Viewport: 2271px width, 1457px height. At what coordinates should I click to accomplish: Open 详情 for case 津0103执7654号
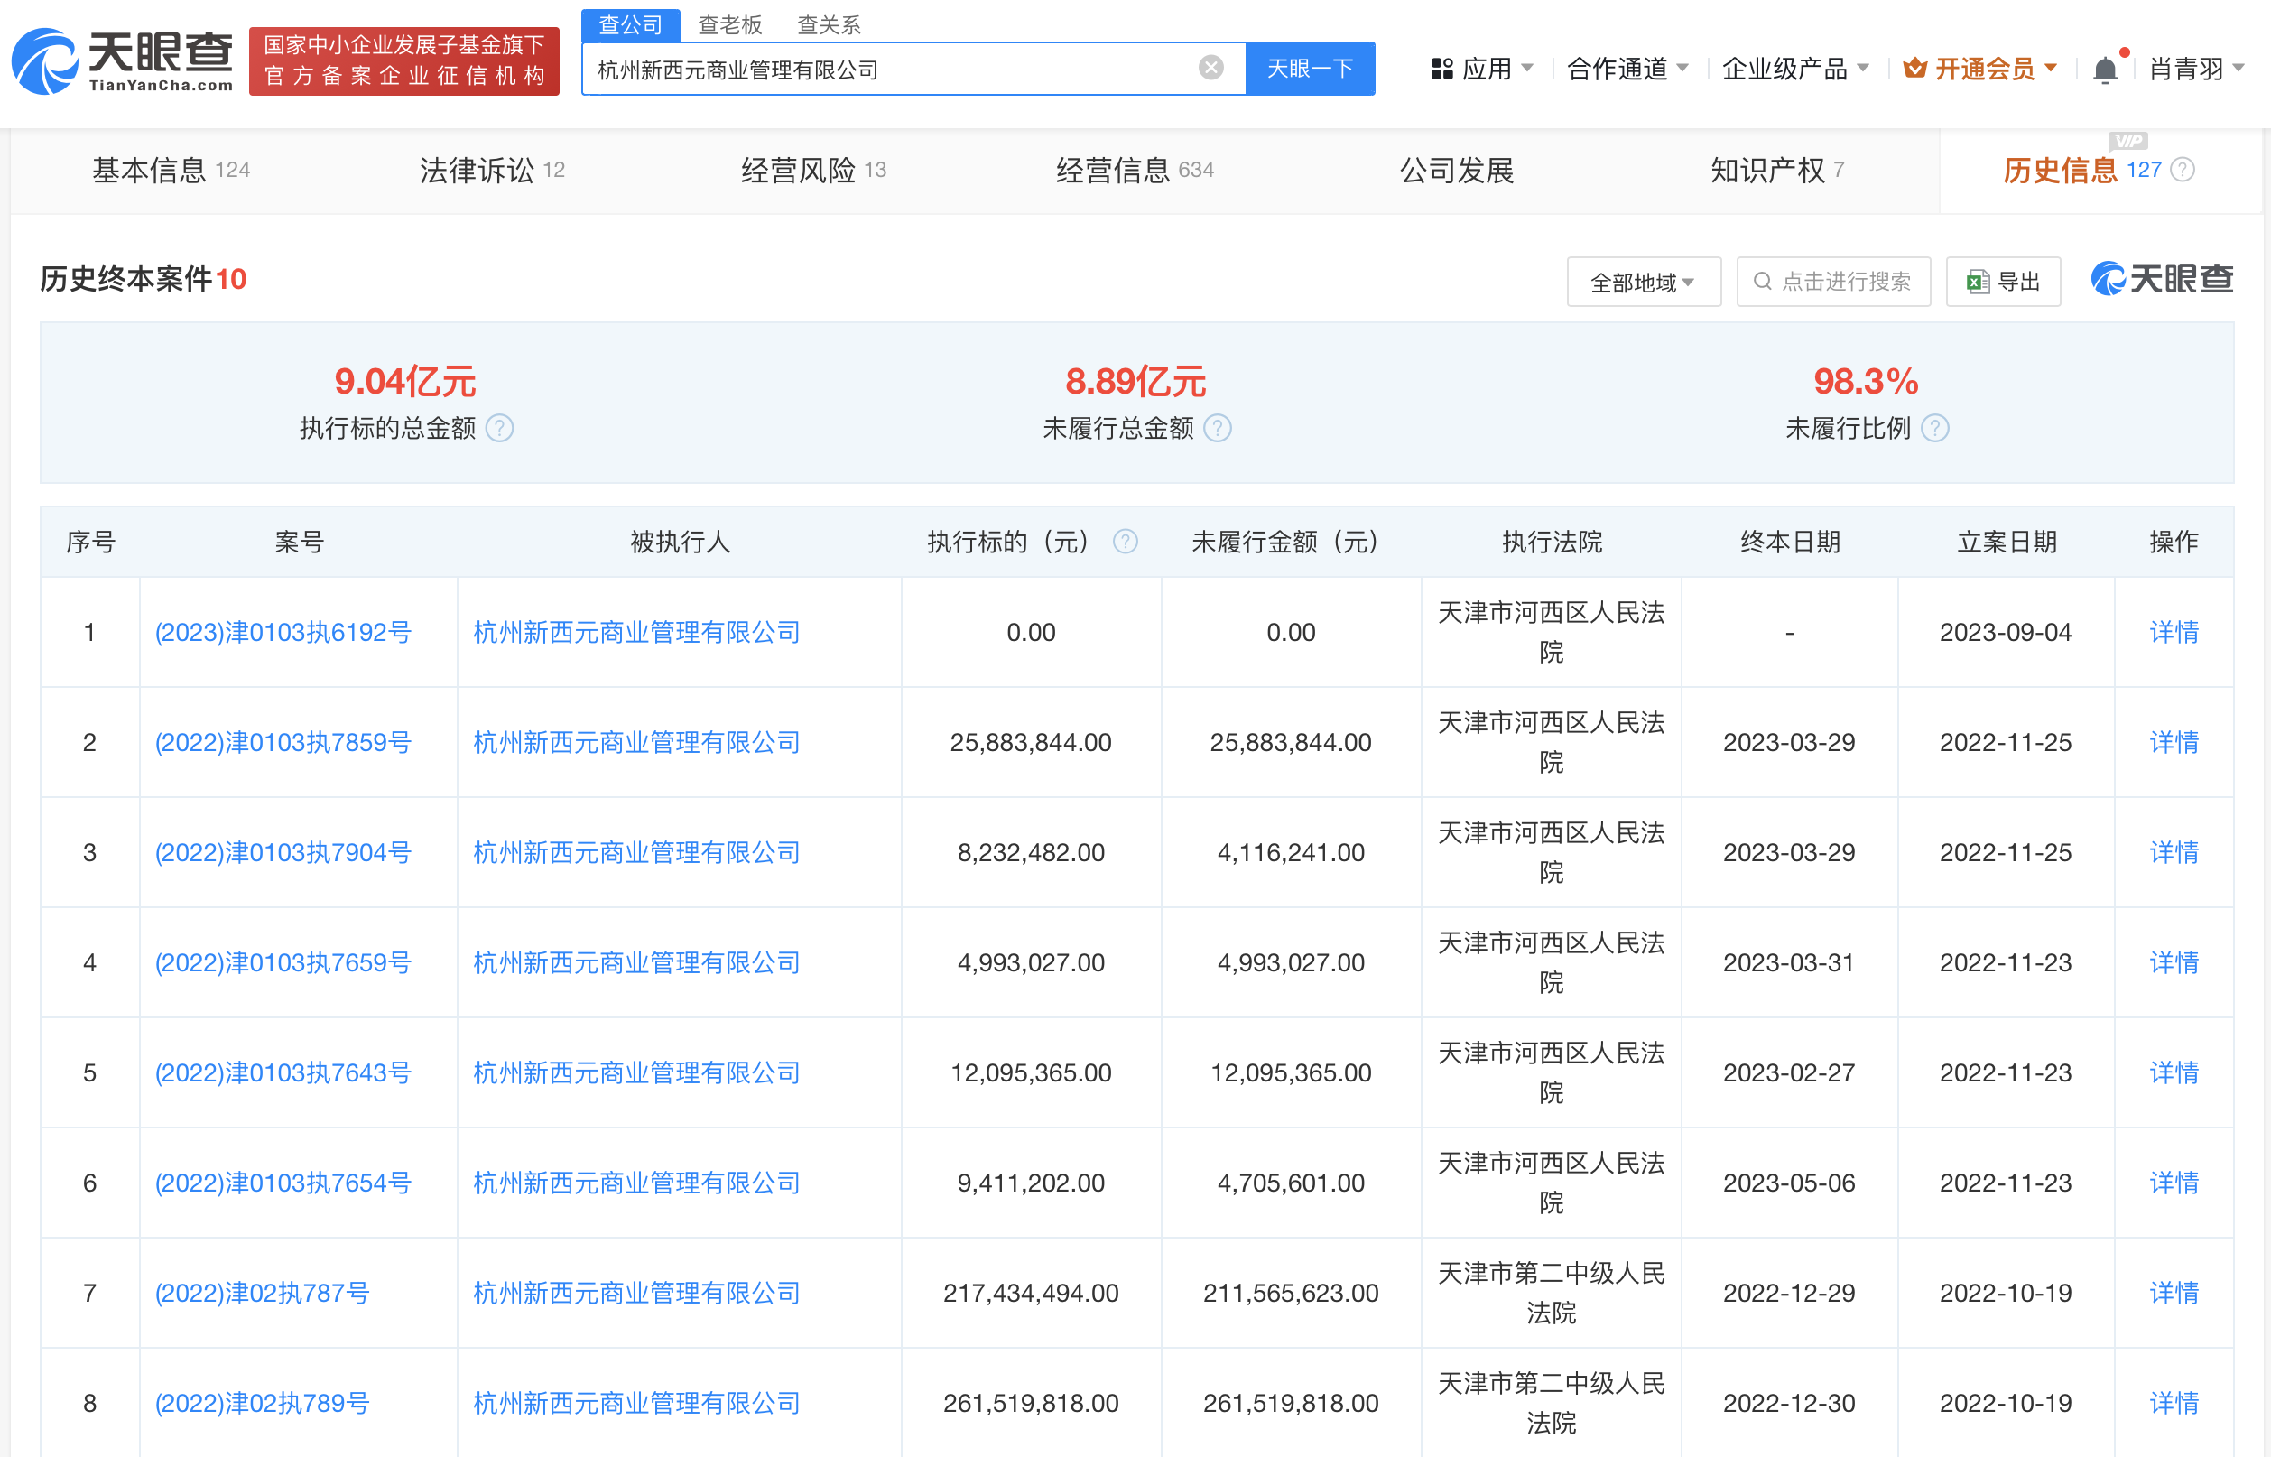coord(2174,1183)
